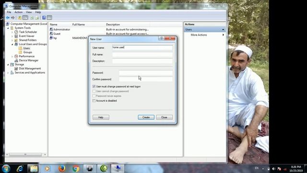Toggle Show/Hide Action Pane toolbar icon

(49, 18)
